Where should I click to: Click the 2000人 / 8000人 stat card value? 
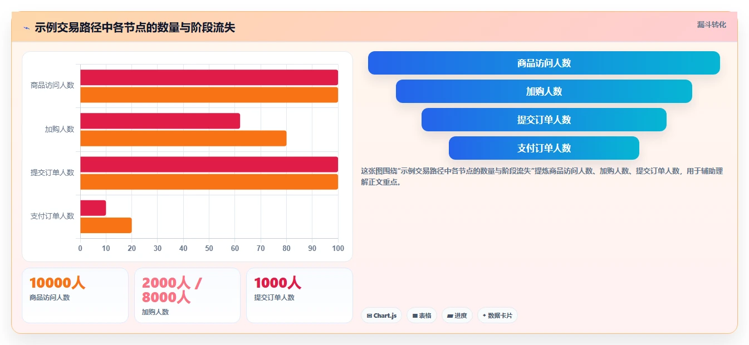point(172,290)
